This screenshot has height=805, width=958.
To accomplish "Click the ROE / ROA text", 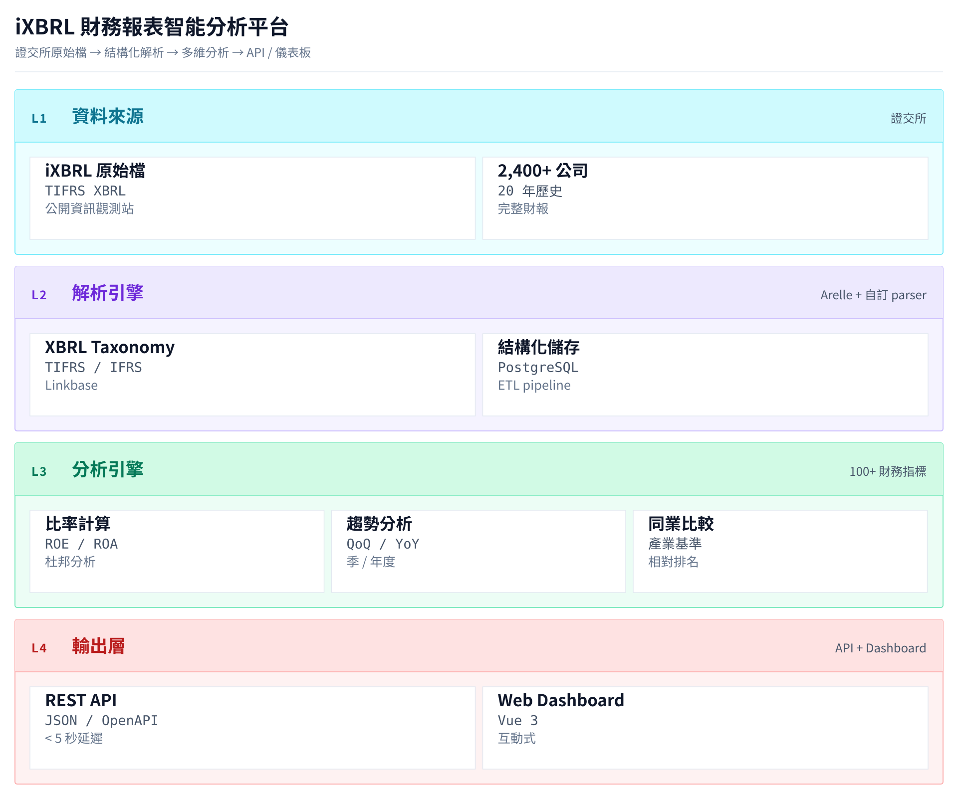I will click(81, 544).
